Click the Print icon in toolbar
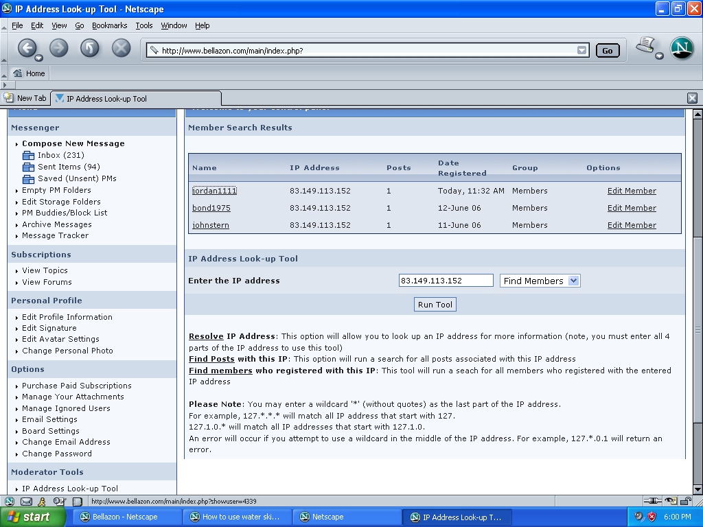Viewport: 703px width, 527px height. (x=645, y=45)
